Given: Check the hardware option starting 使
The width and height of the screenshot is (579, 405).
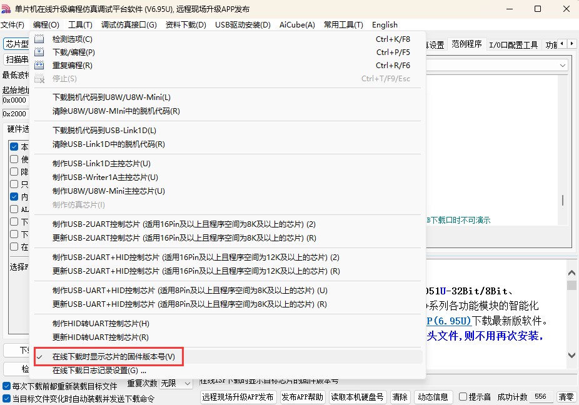Looking at the screenshot, I should (x=14, y=159).
